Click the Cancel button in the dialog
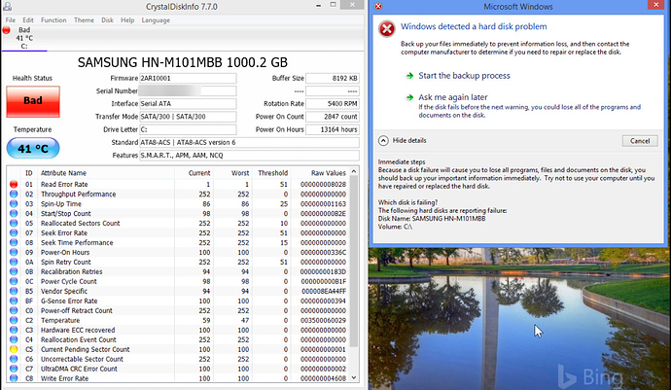This screenshot has width=671, height=390. (640, 141)
